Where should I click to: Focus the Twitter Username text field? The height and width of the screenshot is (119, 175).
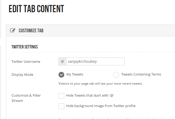[95, 61]
